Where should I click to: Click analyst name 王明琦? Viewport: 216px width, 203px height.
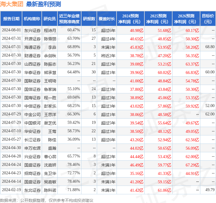(50, 81)
